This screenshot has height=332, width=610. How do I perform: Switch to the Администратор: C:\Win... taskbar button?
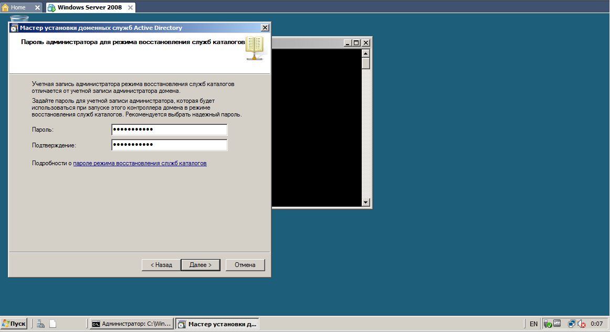pos(131,324)
